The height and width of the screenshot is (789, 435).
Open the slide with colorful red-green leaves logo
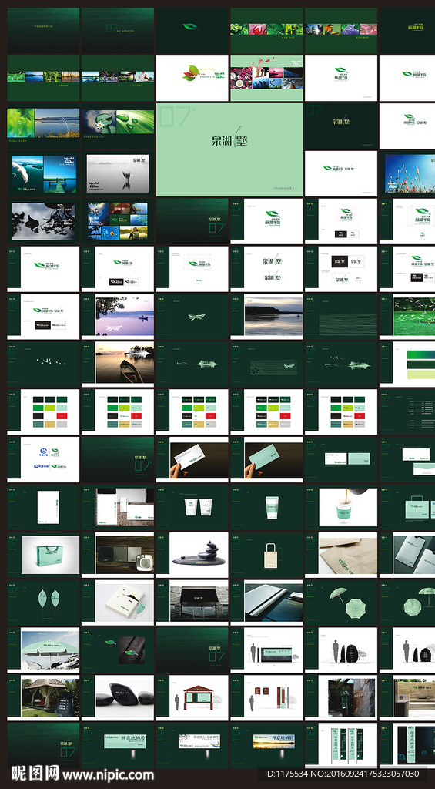192,78
